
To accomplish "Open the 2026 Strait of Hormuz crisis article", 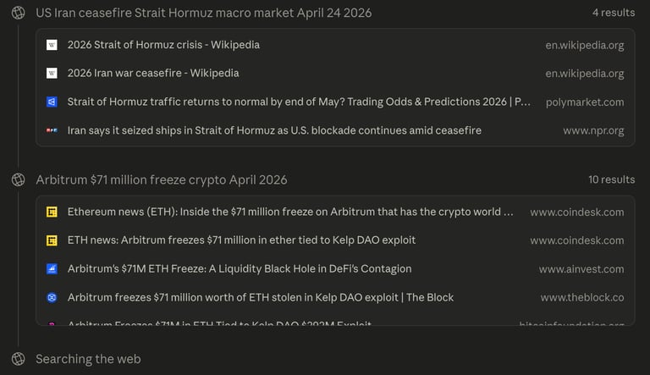I will (163, 45).
